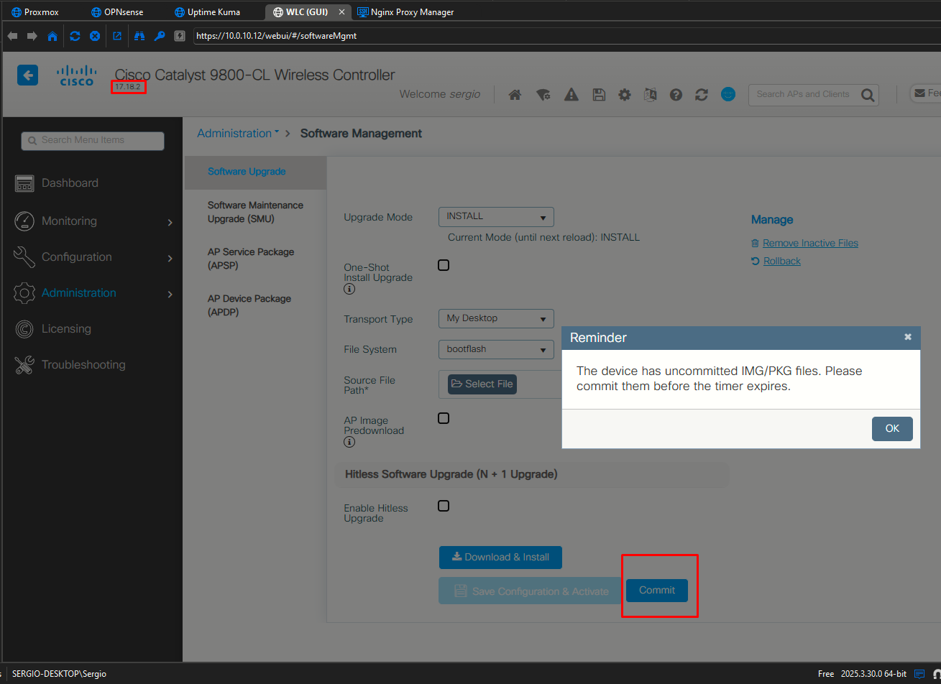Viewport: 941px width, 684px height.
Task: Click OK in the Reminder dialog
Action: click(x=892, y=428)
